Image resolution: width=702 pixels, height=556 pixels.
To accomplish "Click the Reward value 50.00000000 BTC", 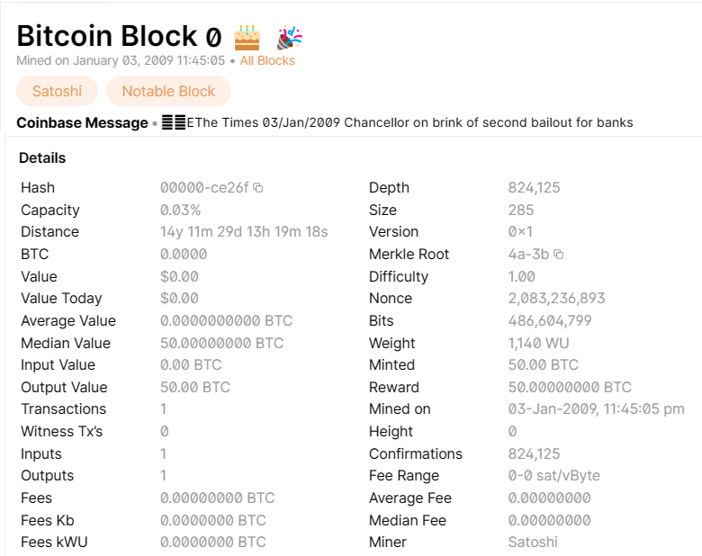I will tap(570, 387).
